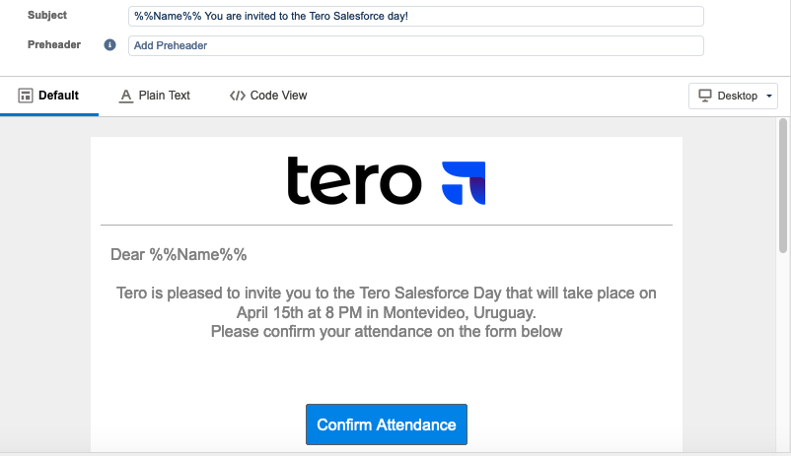The height and width of the screenshot is (456, 791).
Task: Click the Add Preheader field
Action: [415, 45]
